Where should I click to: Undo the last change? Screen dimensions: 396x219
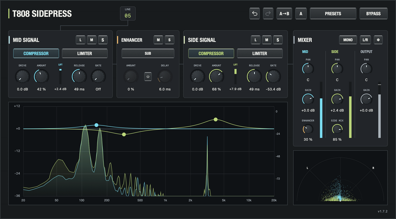tap(254, 14)
